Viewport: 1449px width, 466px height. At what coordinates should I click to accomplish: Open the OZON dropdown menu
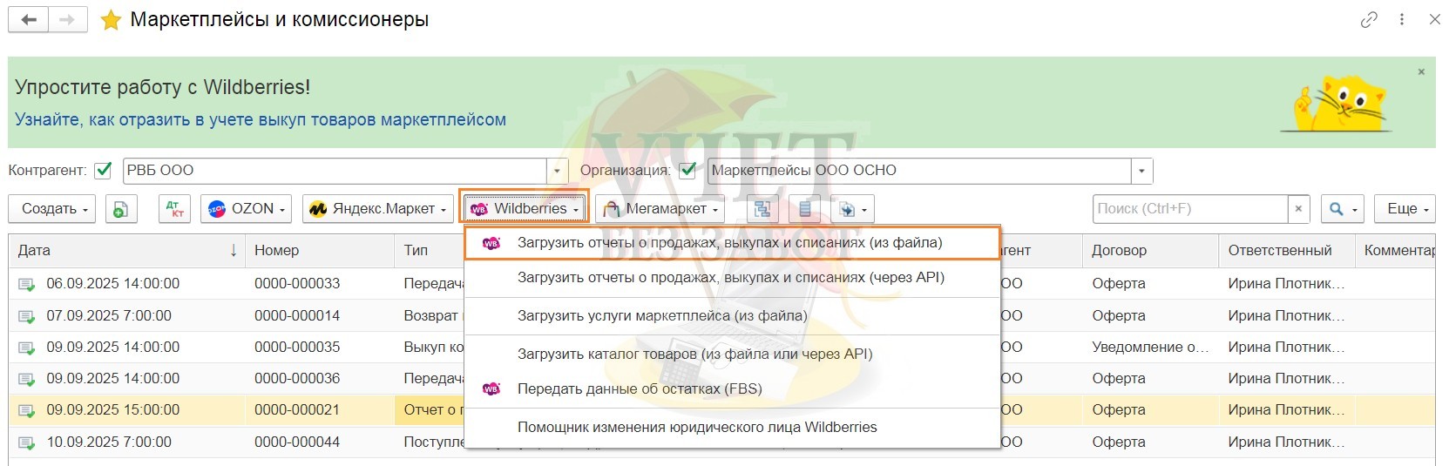click(248, 209)
